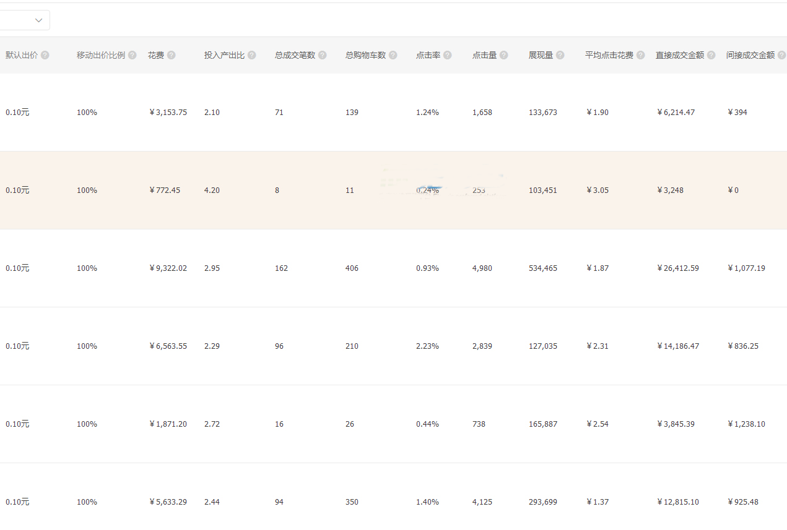787x530 pixels.
Task: Open the question mark icon for 总购物车数
Action: pyautogui.click(x=393, y=55)
